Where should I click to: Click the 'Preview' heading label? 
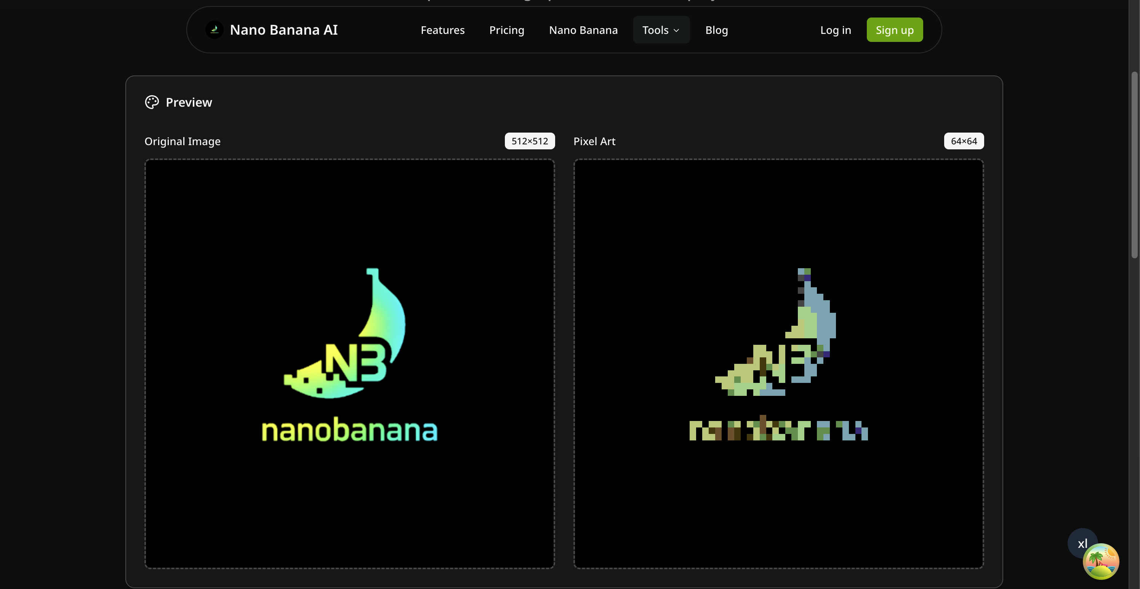[189, 102]
